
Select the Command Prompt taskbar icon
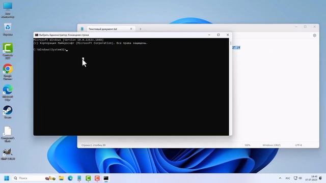click(106, 178)
